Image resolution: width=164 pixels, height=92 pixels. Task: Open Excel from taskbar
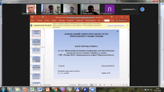(x=33, y=90)
